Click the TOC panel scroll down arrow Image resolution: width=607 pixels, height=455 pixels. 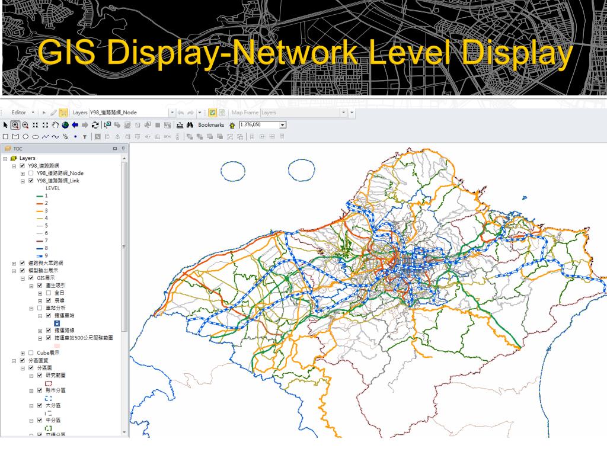click(x=124, y=433)
